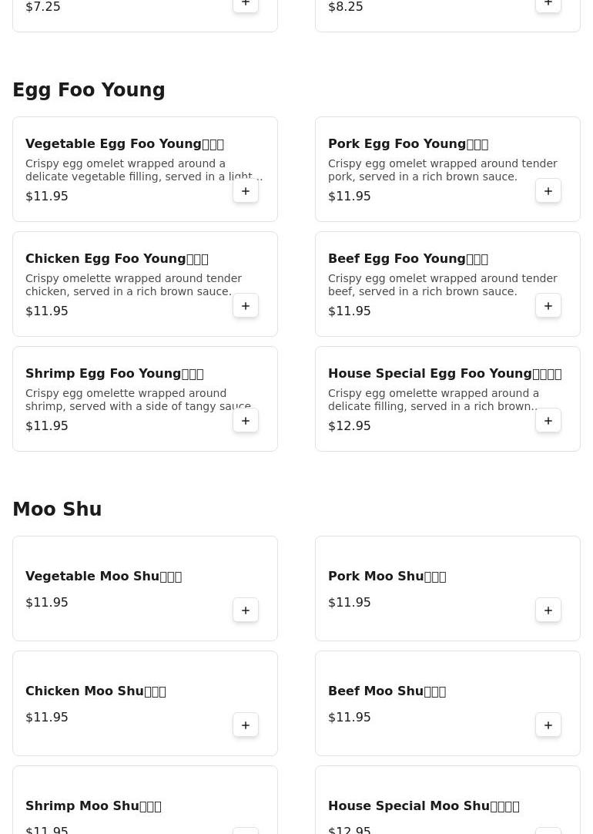Add Pork Moo Shu to order
This screenshot has width=593, height=834.
(x=548, y=610)
